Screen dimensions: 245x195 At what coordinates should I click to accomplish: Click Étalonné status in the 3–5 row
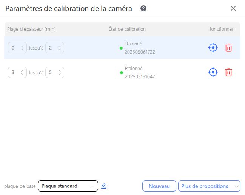[134, 68]
